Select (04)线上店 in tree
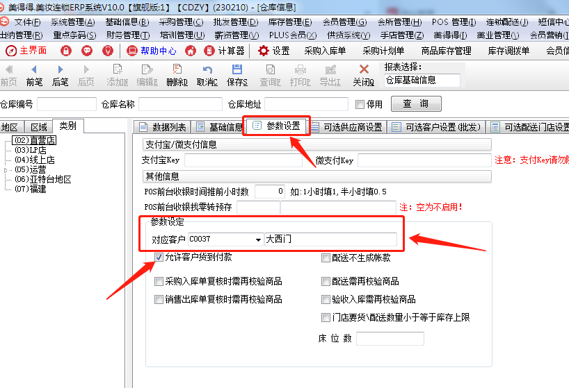This screenshot has width=569, height=388. [x=35, y=160]
